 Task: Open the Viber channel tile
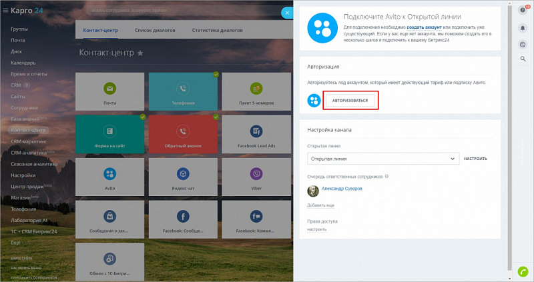tap(256, 177)
